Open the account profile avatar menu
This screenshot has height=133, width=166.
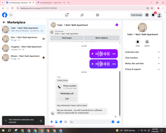[159, 15]
